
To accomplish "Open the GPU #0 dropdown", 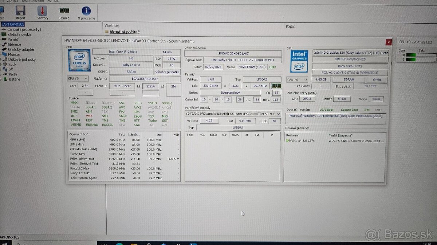I will pyautogui.click(x=297, y=79).
